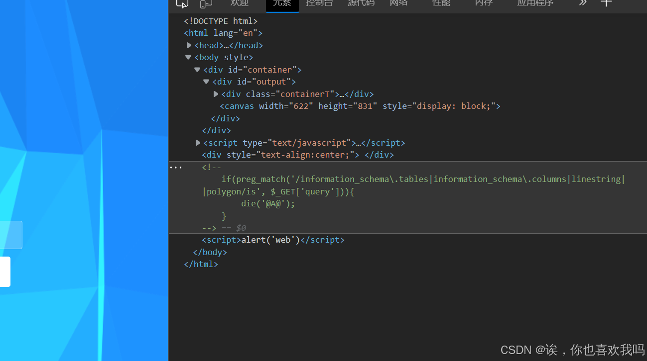Toggle device emulation icon

pos(206,3)
